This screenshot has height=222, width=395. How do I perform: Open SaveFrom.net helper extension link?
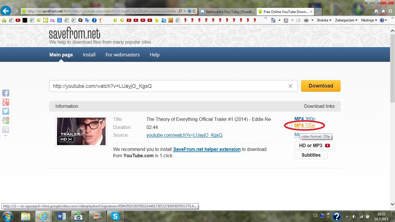tap(207, 149)
